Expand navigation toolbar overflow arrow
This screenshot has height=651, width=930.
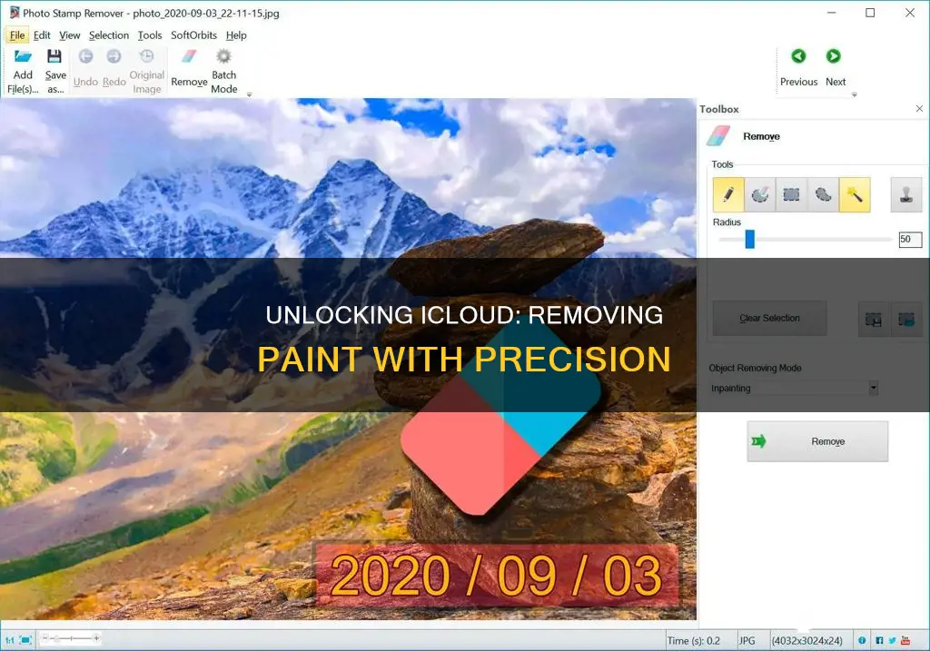[854, 94]
